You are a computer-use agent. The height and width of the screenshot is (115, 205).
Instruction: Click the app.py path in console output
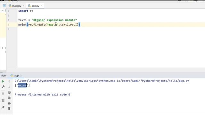[x=153, y=81]
